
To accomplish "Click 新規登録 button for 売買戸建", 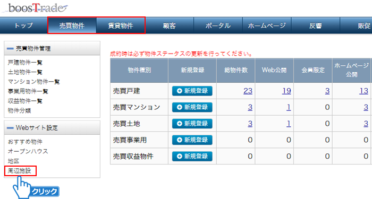I will click(192, 91).
